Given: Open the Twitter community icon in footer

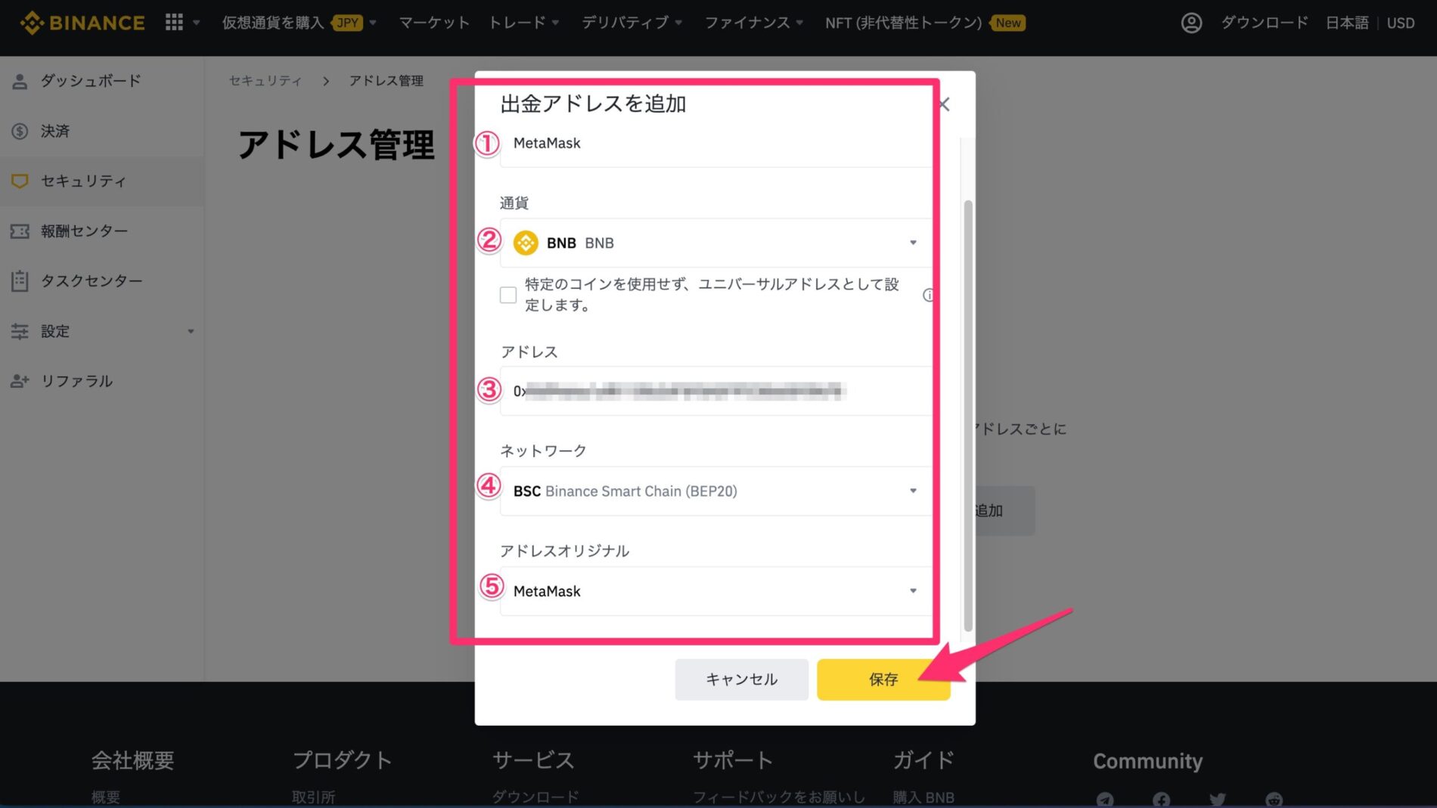Looking at the screenshot, I should 1218,799.
